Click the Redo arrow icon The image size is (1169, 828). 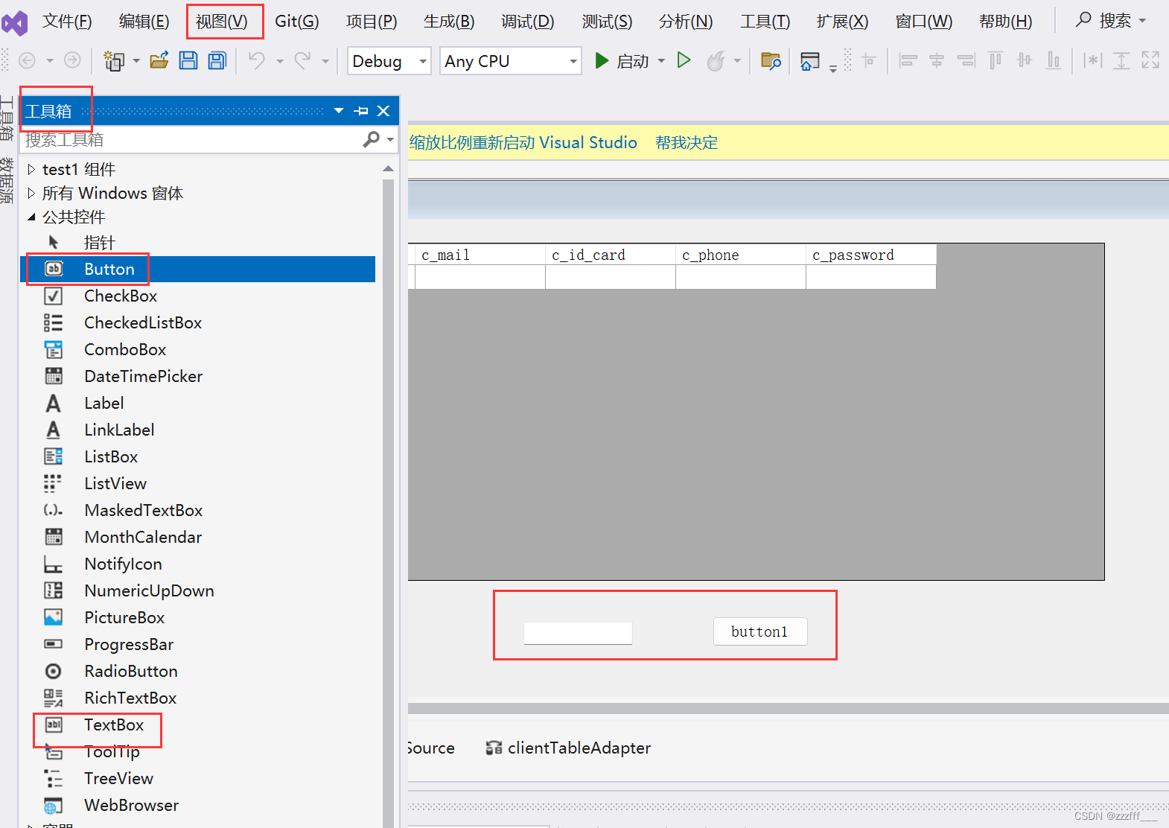[x=302, y=60]
